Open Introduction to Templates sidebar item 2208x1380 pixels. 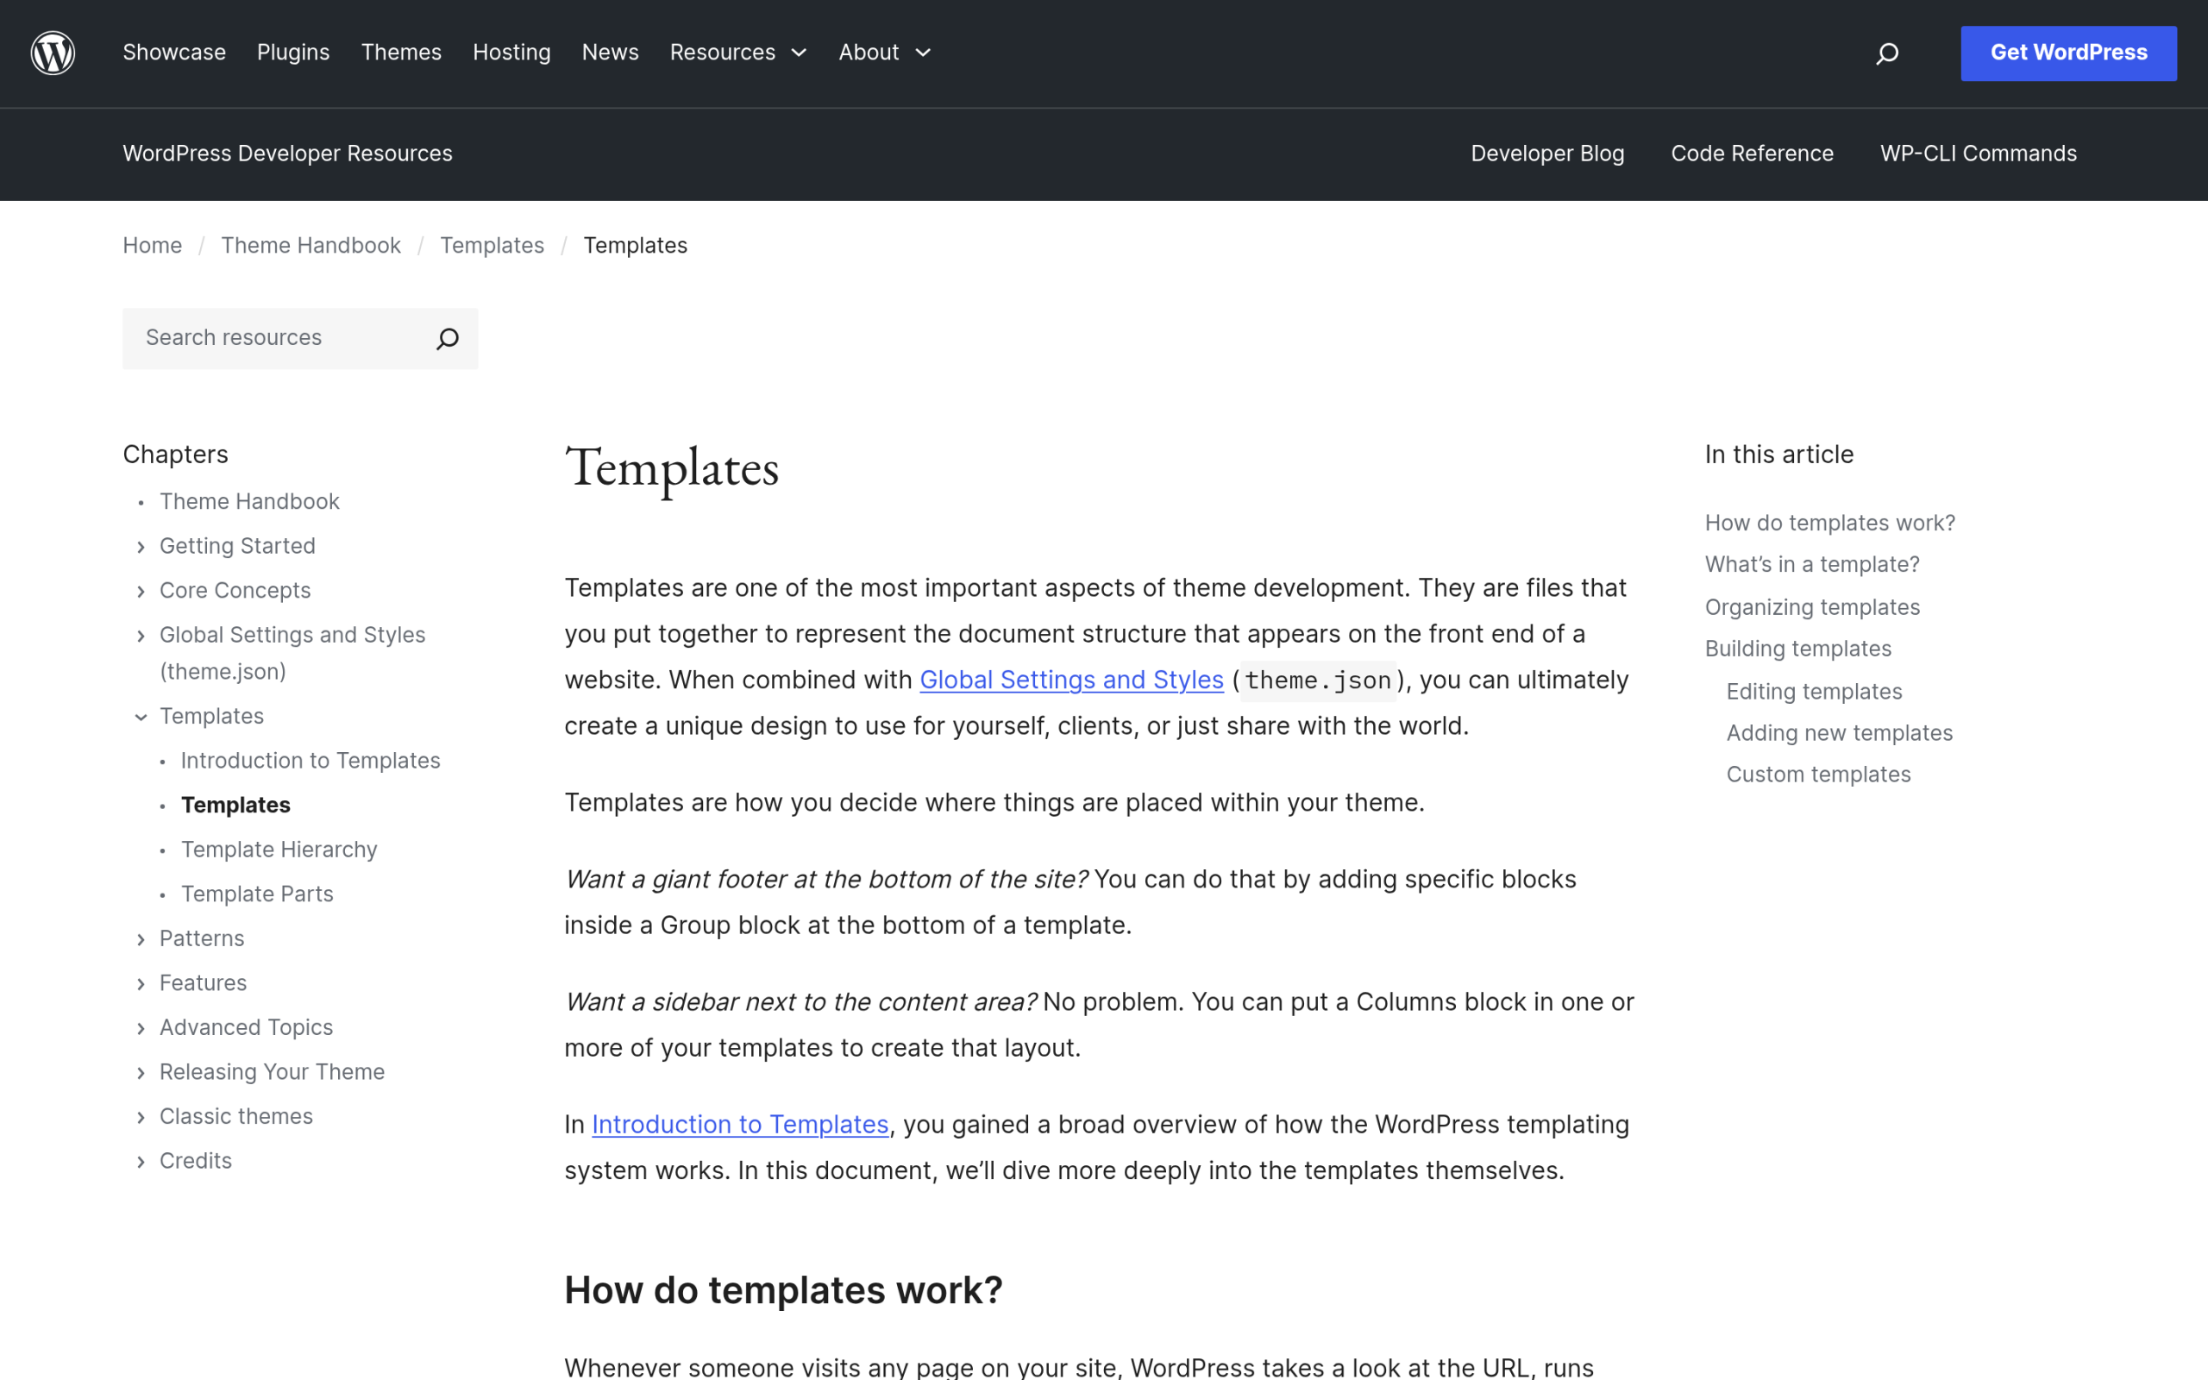pyautogui.click(x=310, y=762)
